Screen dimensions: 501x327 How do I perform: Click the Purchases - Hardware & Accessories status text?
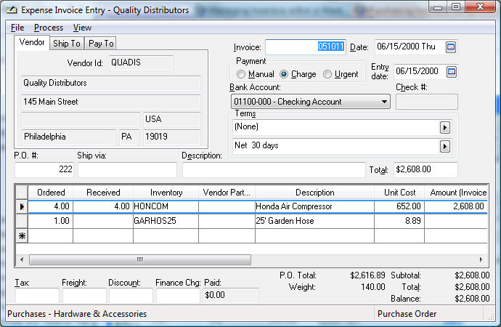(x=77, y=314)
